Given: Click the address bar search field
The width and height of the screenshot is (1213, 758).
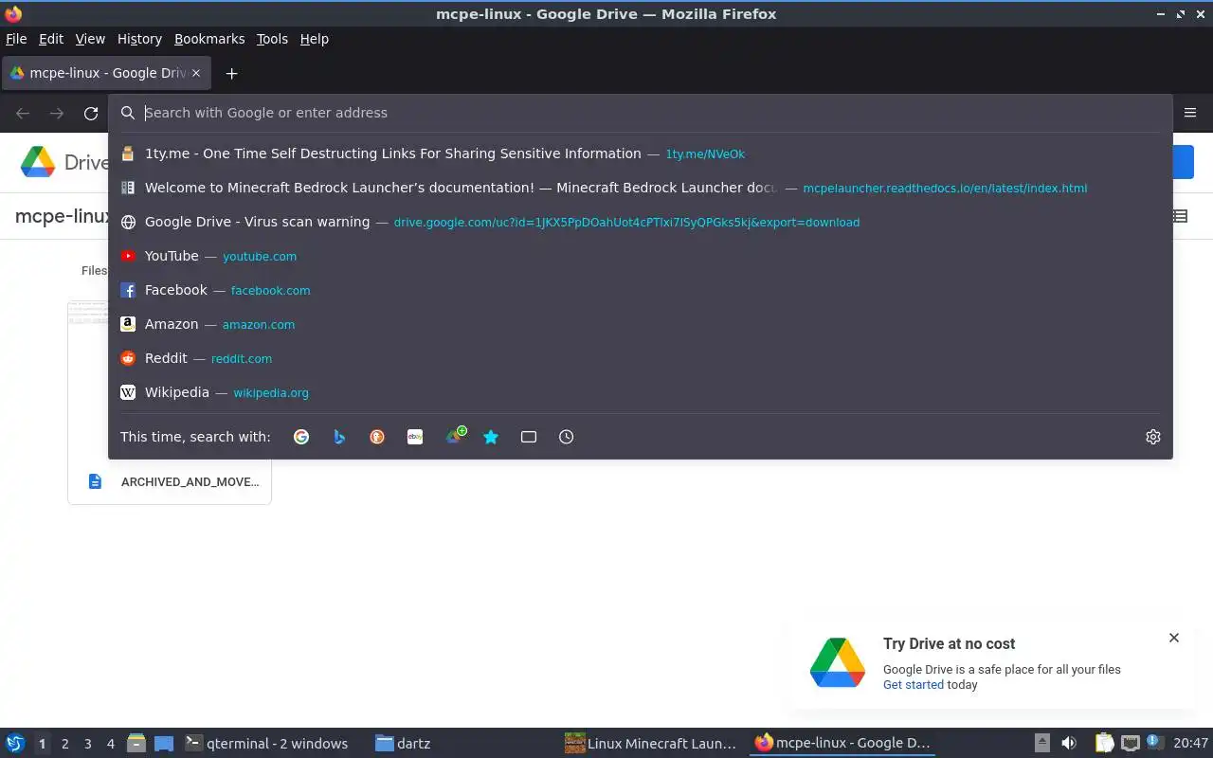Looking at the screenshot, I should click(640, 113).
